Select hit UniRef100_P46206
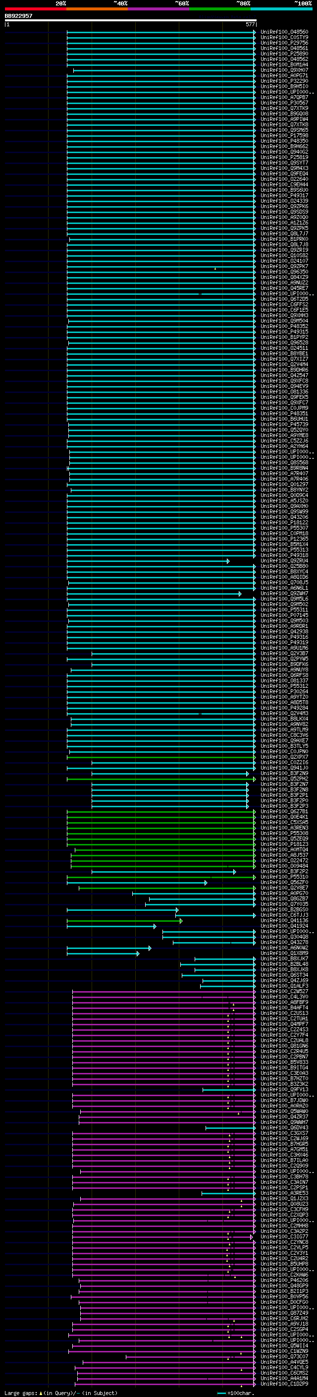 coord(284,1280)
